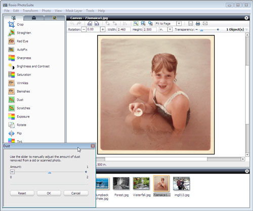Open the Exposure adjustment
The height and width of the screenshot is (211, 253).
tap(19, 116)
